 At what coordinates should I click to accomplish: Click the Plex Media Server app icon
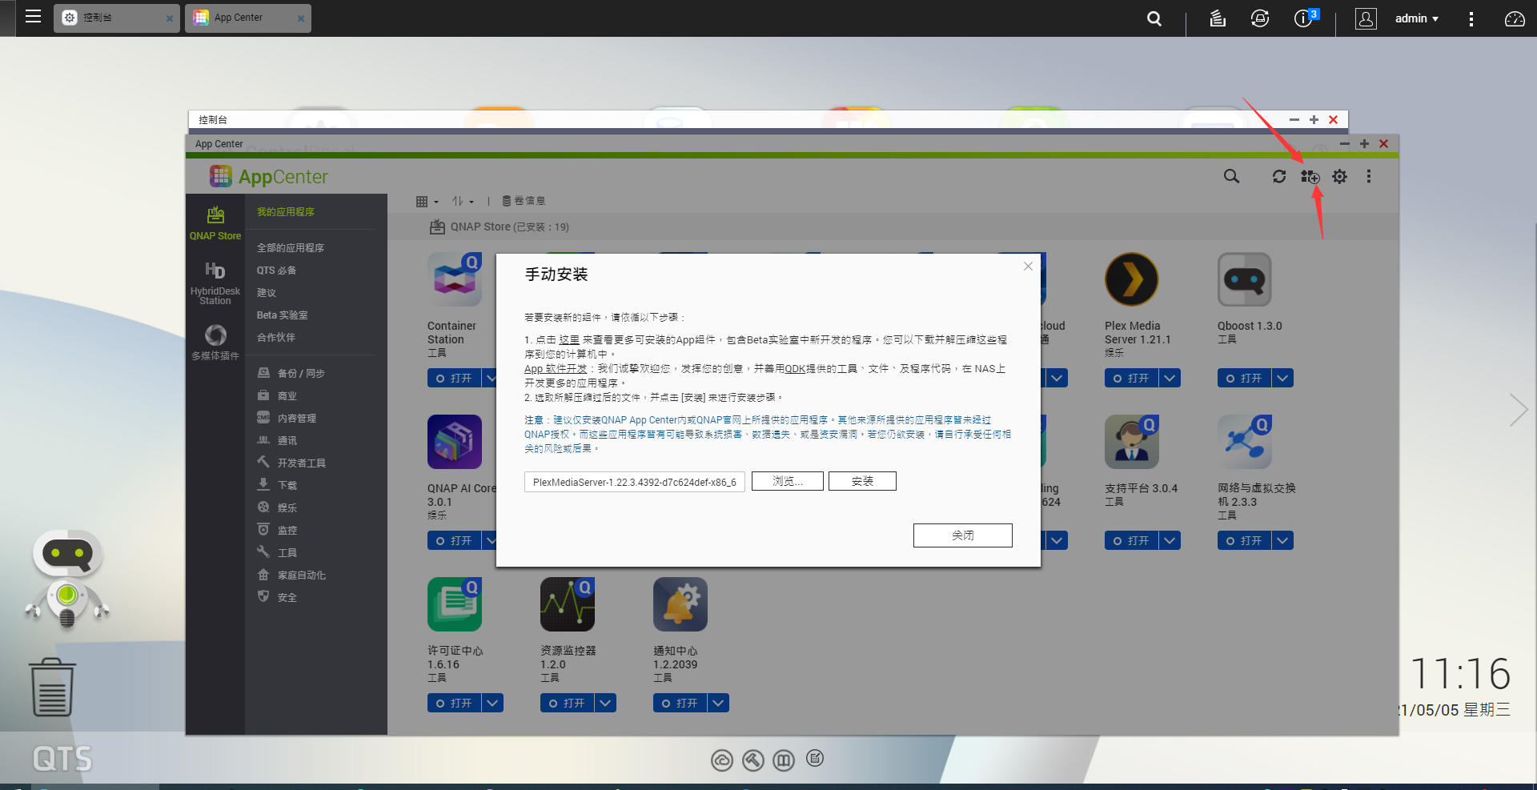click(x=1131, y=280)
